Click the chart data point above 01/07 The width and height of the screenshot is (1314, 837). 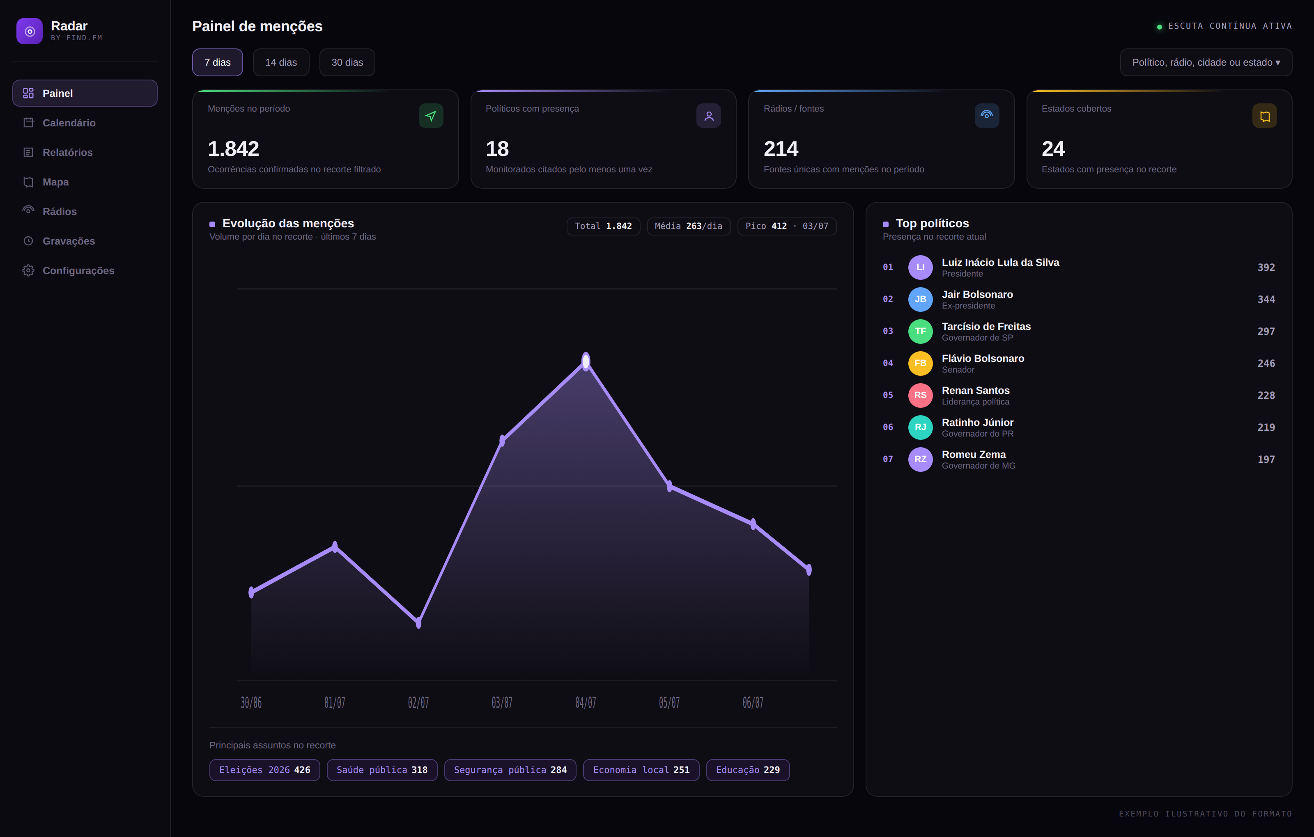coord(335,547)
